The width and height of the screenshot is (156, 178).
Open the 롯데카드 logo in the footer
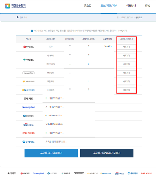click(x=12, y=173)
